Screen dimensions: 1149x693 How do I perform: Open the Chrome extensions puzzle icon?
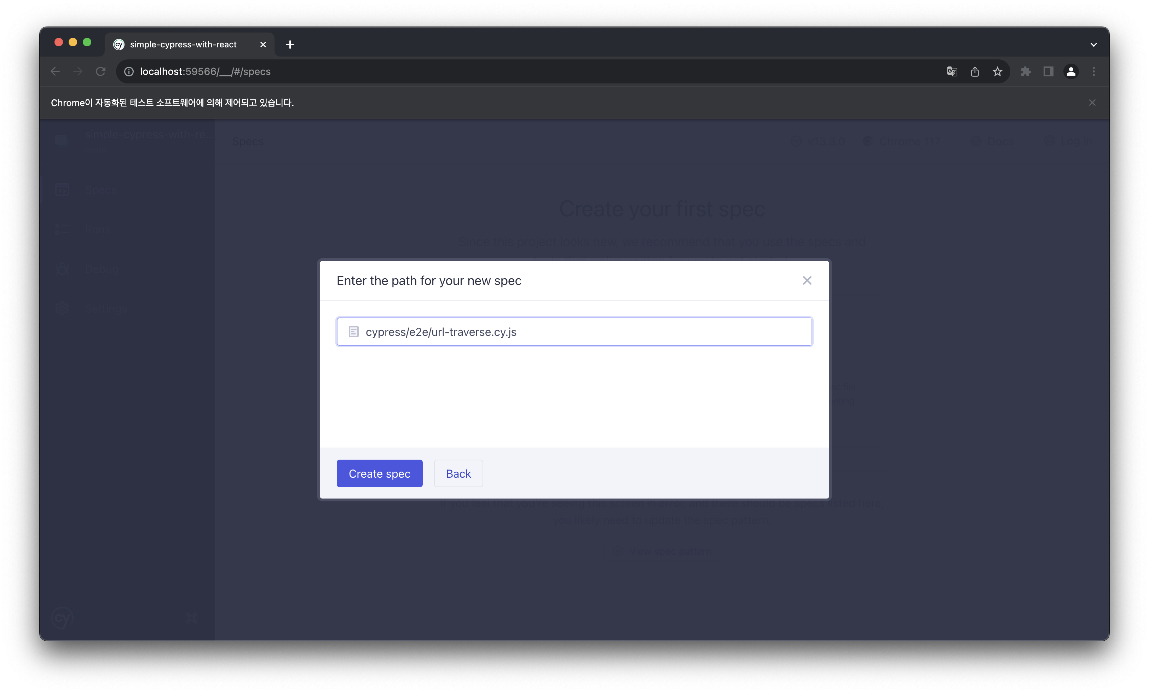1026,71
